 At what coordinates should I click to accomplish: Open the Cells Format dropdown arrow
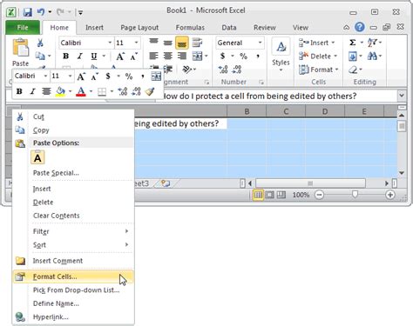[x=336, y=70]
